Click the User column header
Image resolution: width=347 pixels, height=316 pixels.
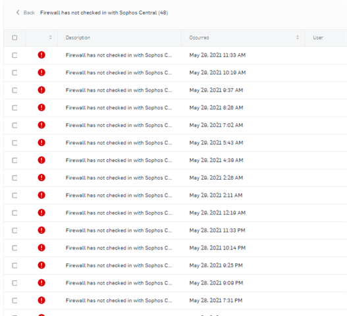pyautogui.click(x=318, y=38)
